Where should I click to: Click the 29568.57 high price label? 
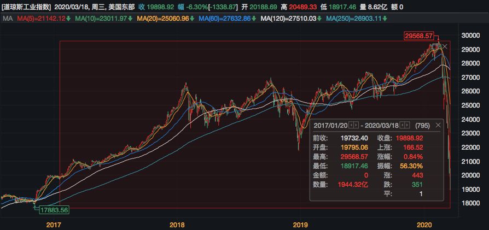419,36
